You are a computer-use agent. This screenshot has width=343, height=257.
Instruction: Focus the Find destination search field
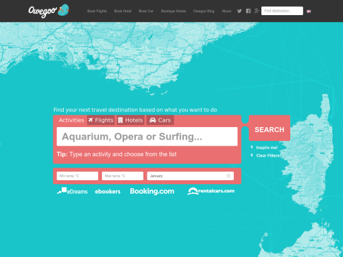[282, 11]
